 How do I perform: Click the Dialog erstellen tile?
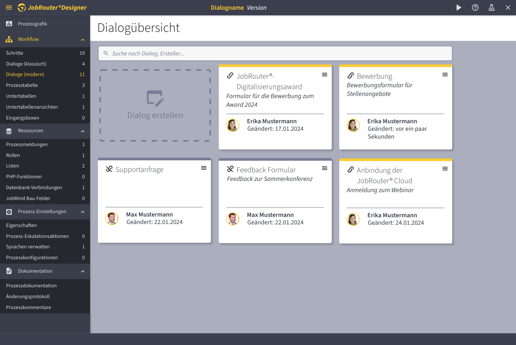(155, 106)
